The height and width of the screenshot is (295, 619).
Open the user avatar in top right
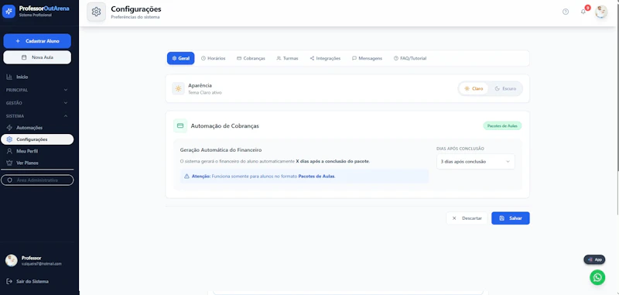tap(601, 12)
